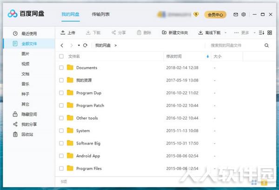Sort by 修改时间 column header

tap(174, 57)
